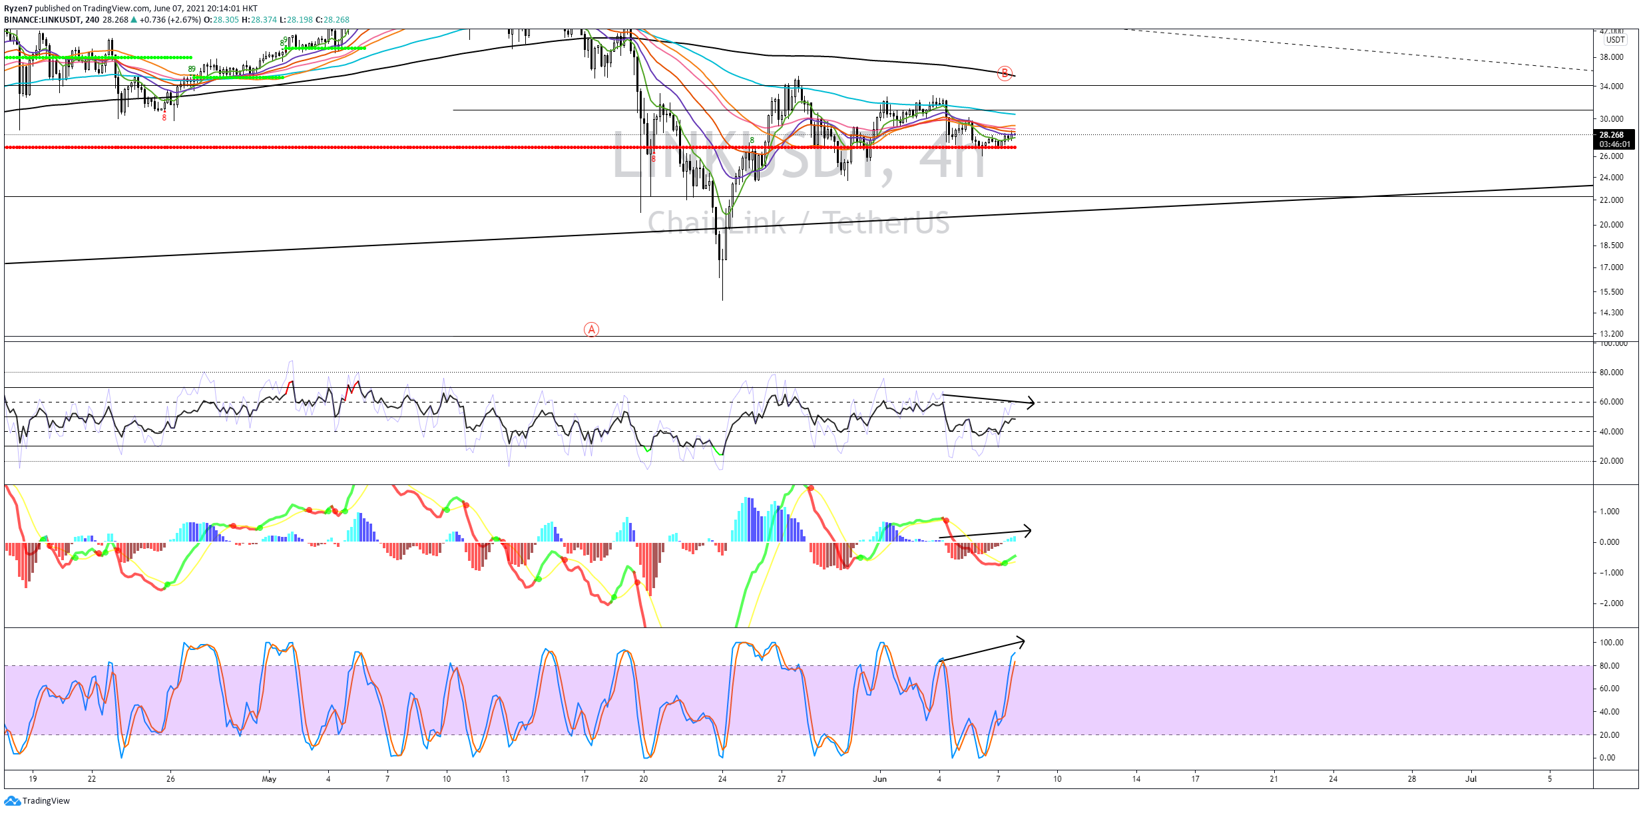1643x813 pixels.
Task: Click the 22.000 price axis label
Action: [x=1611, y=200]
